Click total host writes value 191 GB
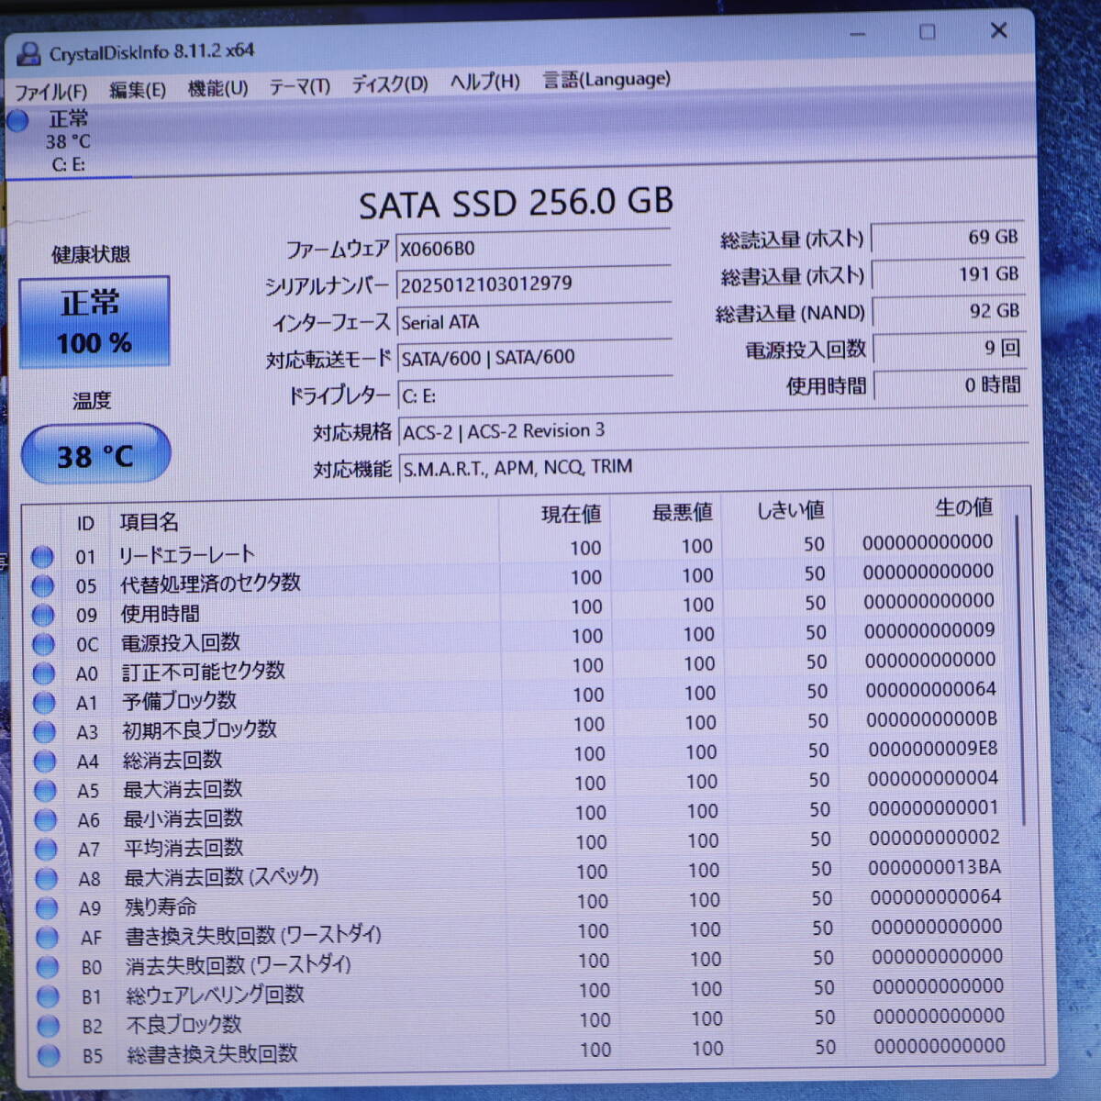1101x1101 pixels. [948, 274]
